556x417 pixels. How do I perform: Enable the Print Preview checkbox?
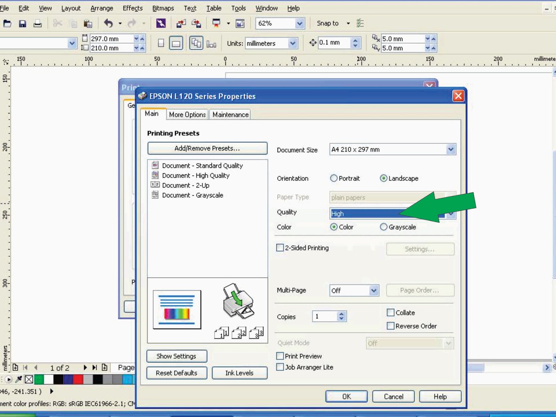pyautogui.click(x=280, y=356)
